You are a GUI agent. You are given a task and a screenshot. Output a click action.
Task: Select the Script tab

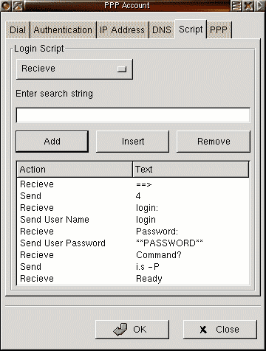pyautogui.click(x=191, y=29)
